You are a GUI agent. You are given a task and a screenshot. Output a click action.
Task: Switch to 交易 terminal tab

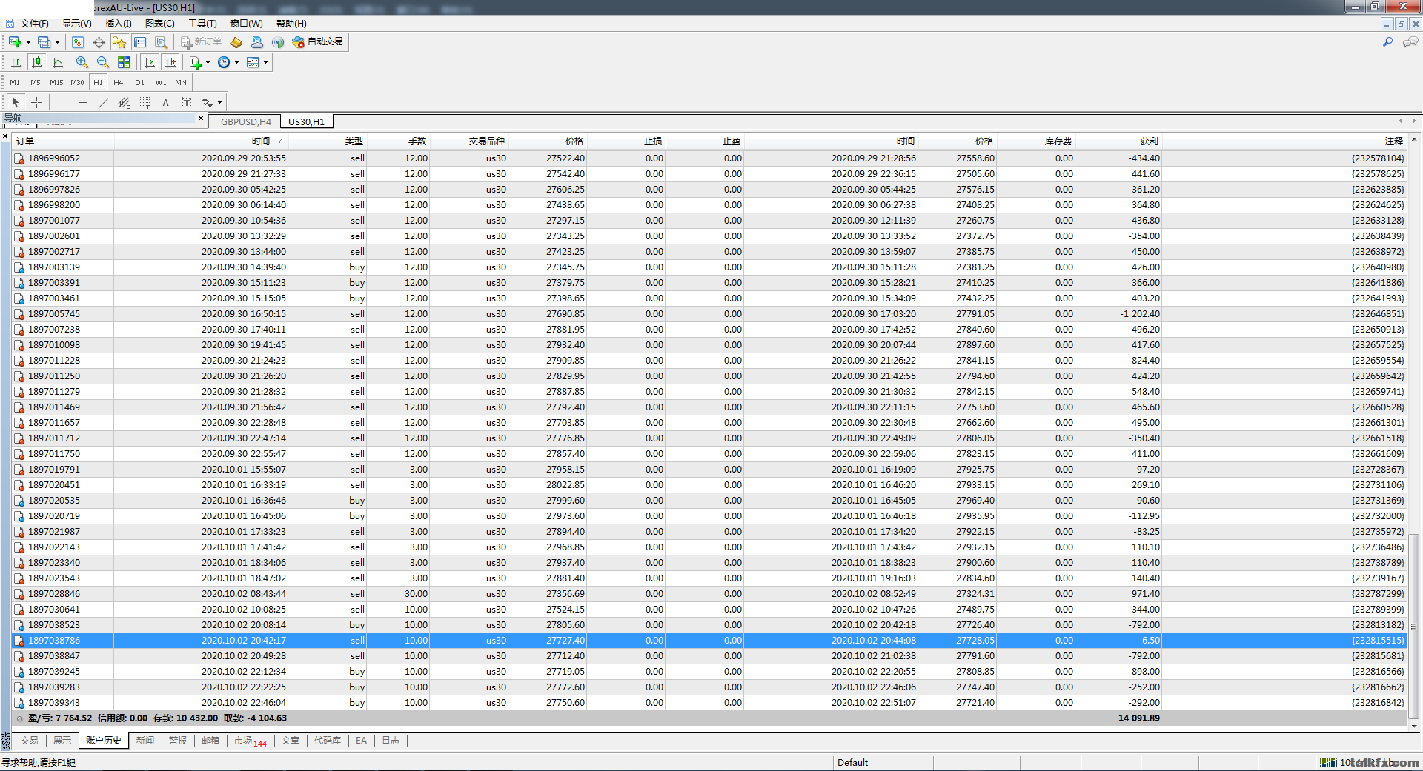[x=29, y=741]
